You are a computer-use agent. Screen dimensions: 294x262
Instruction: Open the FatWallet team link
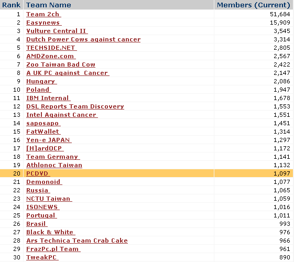click(x=43, y=132)
